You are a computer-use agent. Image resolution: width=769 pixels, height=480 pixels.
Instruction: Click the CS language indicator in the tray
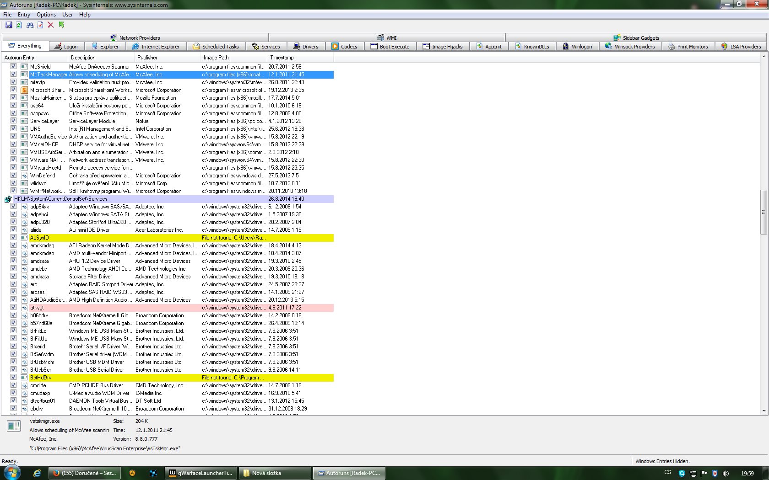point(668,473)
